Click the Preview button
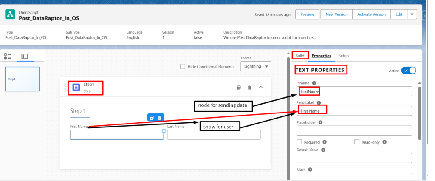The width and height of the screenshot is (435, 181). pos(308,14)
